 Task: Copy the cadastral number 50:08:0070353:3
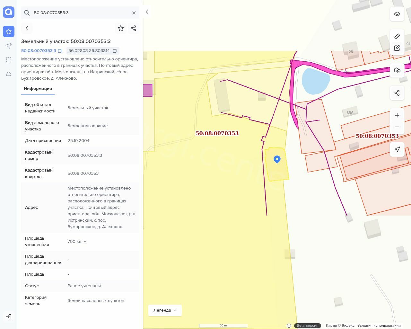[60, 51]
